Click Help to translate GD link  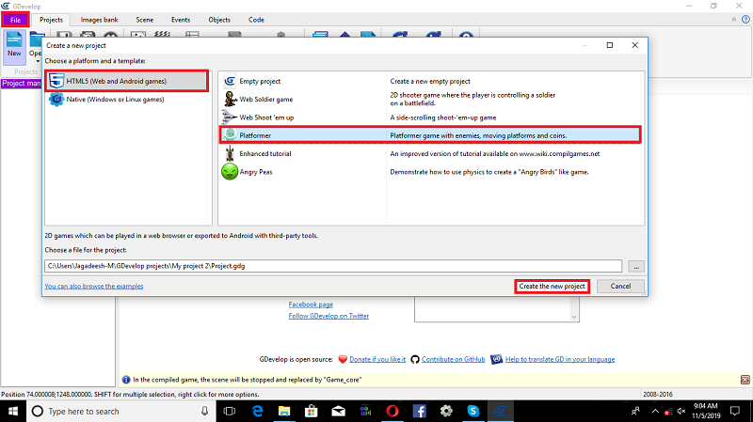[x=559, y=359]
